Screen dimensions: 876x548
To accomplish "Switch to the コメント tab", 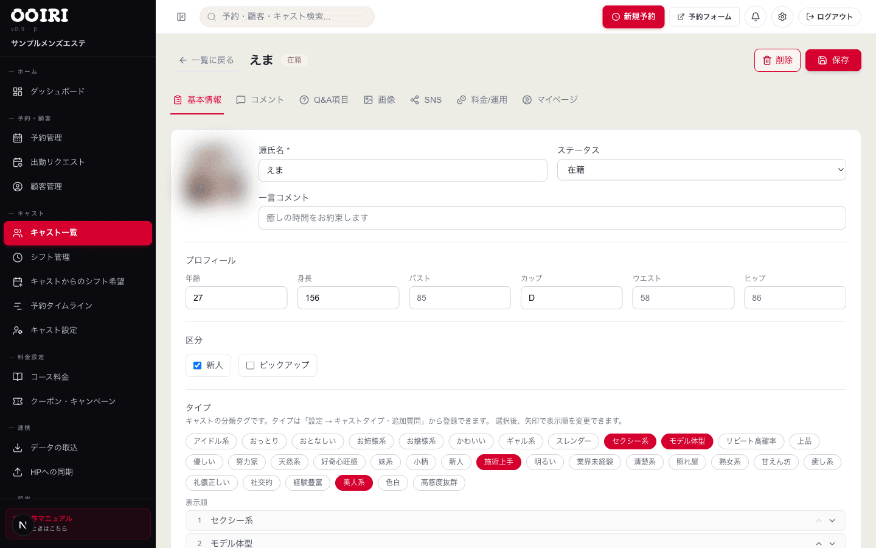I will (260, 100).
